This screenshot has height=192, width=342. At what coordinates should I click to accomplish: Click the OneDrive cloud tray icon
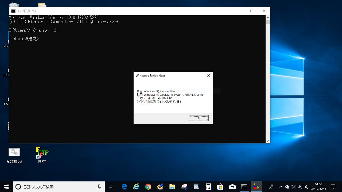[x=287, y=187]
